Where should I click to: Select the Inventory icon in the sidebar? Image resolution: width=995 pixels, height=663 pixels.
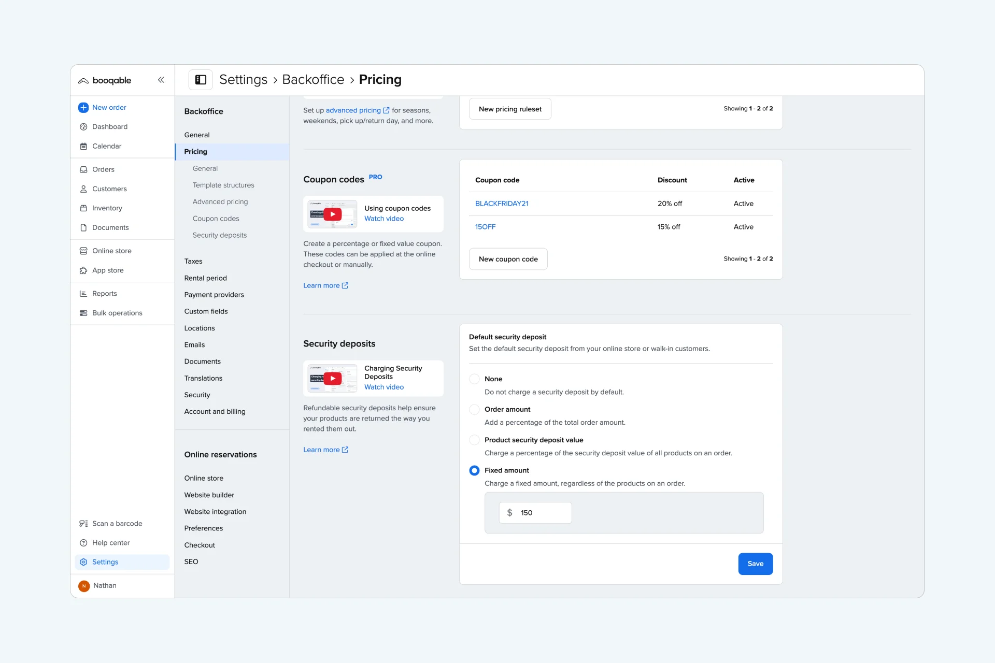tap(83, 208)
